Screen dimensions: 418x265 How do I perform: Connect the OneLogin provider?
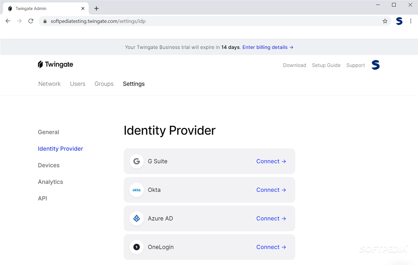pyautogui.click(x=271, y=247)
